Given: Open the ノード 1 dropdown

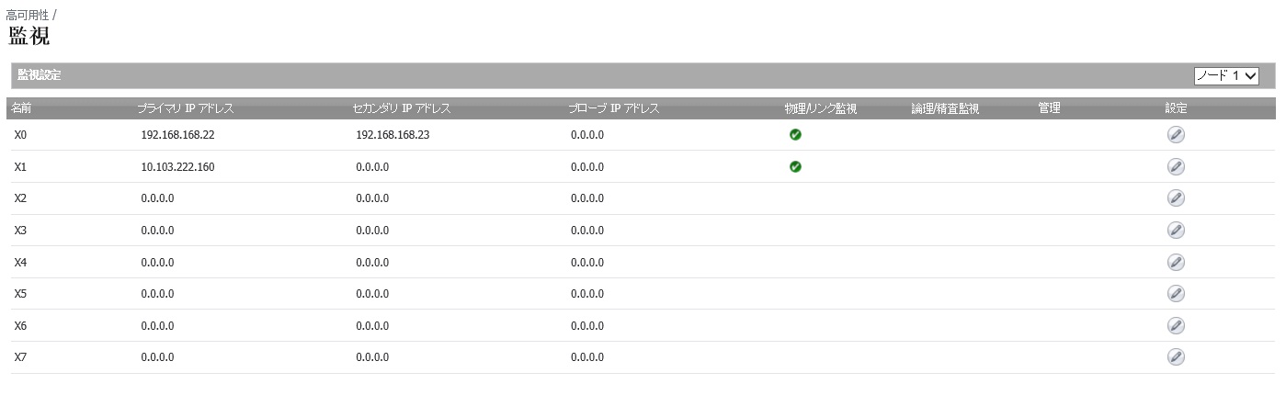Looking at the screenshot, I should (1225, 76).
